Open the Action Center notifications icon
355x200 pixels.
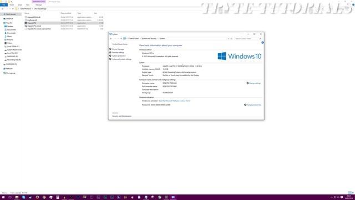[342, 197]
